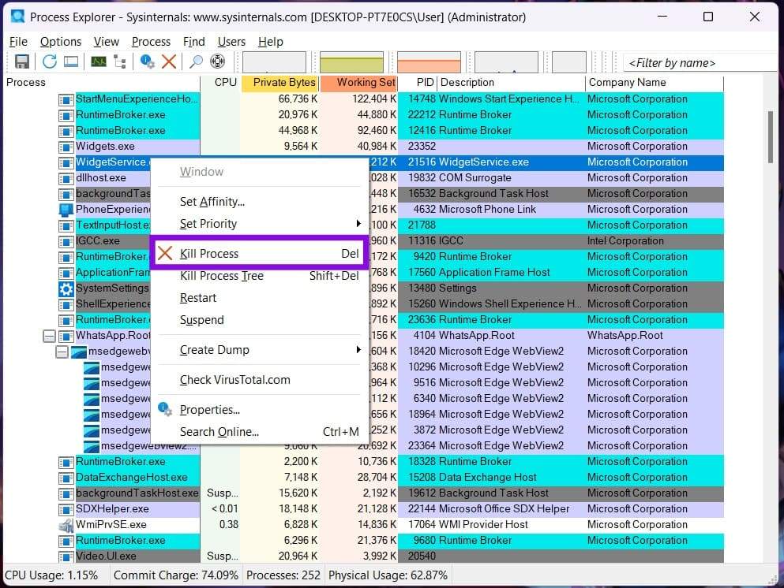This screenshot has height=588, width=784.
Task: Click the dllhost.exe process icon
Action: tap(66, 178)
